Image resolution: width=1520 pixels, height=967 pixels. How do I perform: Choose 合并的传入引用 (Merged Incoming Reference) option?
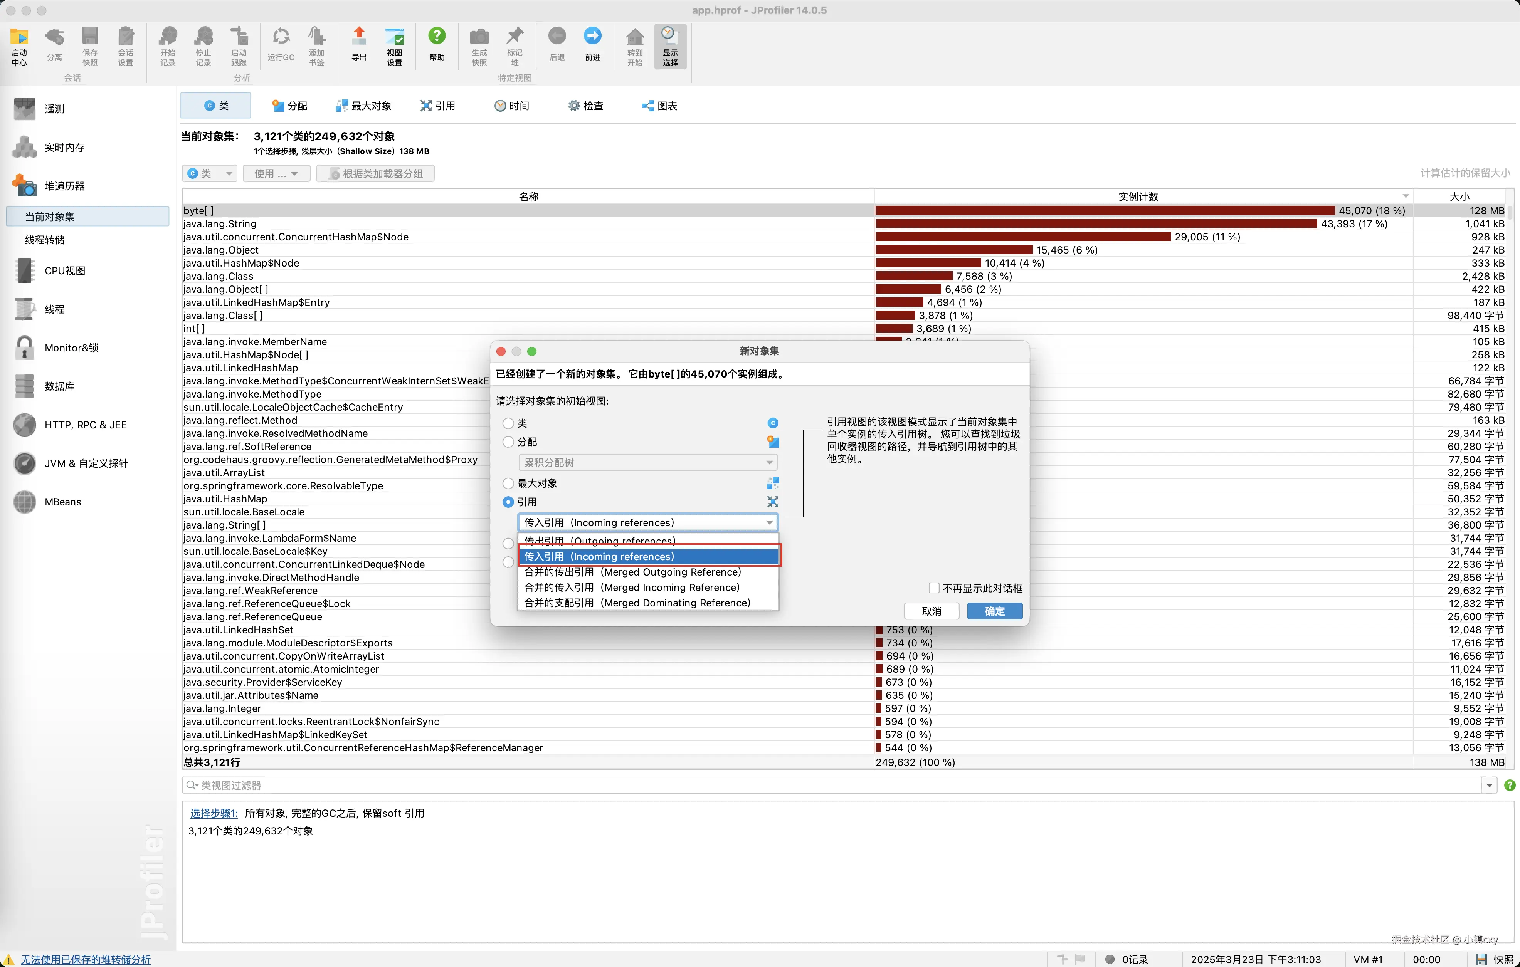631,588
